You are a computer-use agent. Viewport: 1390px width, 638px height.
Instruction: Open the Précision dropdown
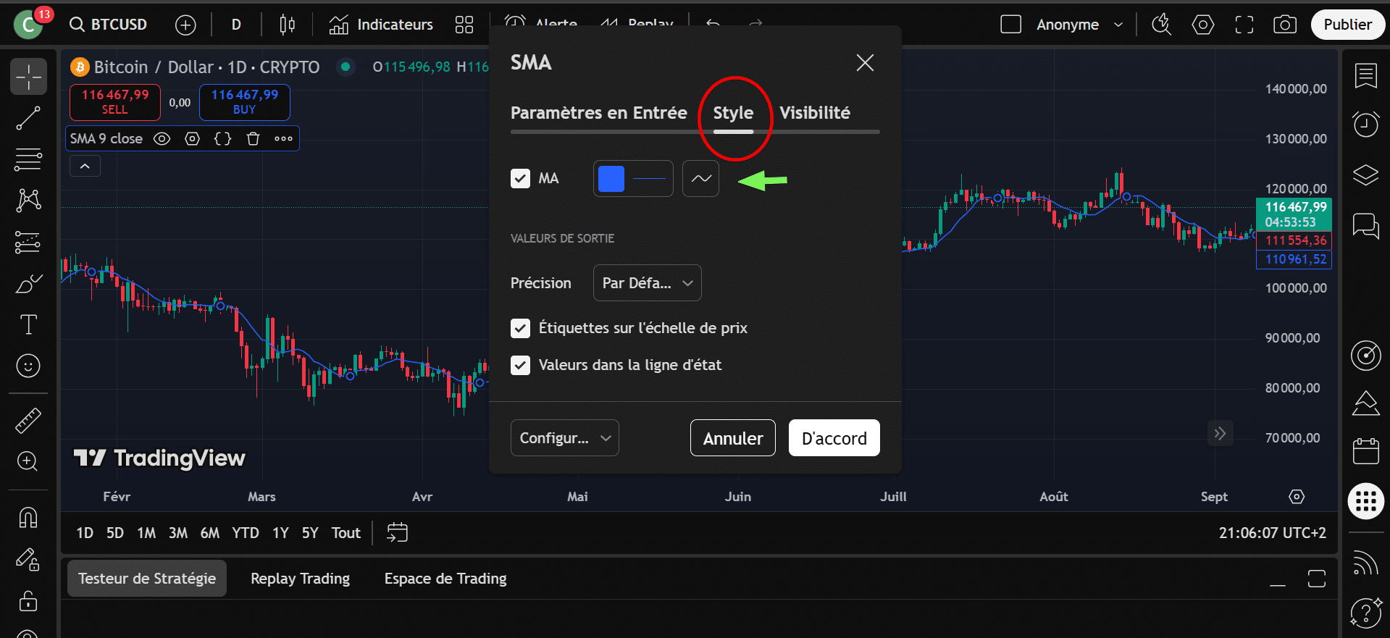[x=647, y=283]
